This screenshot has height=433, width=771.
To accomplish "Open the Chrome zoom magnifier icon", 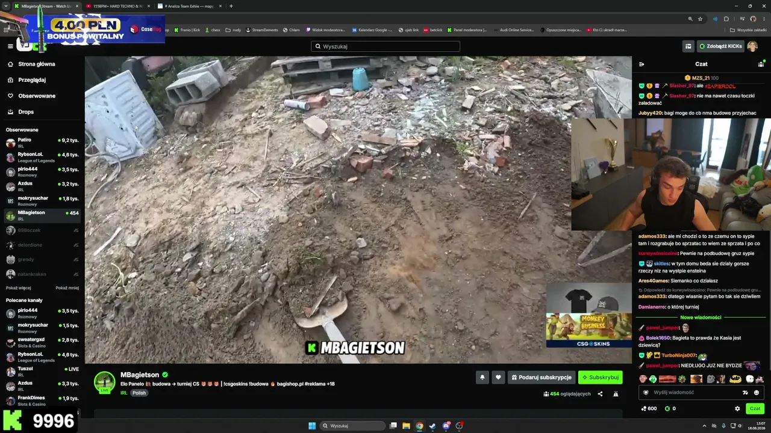I will 690,19.
